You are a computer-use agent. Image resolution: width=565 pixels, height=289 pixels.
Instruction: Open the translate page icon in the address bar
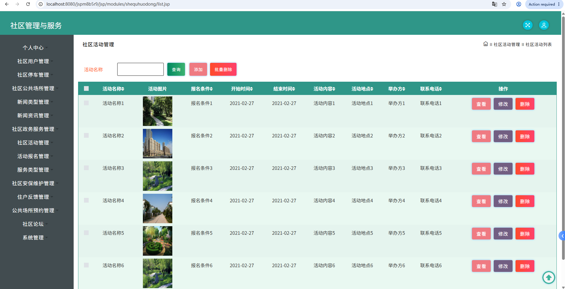click(495, 4)
